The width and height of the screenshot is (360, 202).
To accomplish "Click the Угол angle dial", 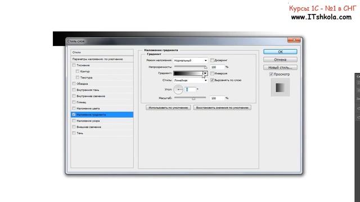I will click(x=178, y=89).
